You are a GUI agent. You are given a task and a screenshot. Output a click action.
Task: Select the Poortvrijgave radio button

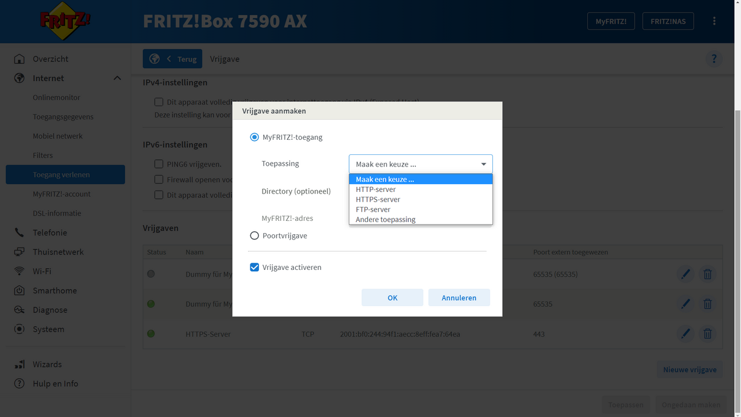tap(255, 235)
